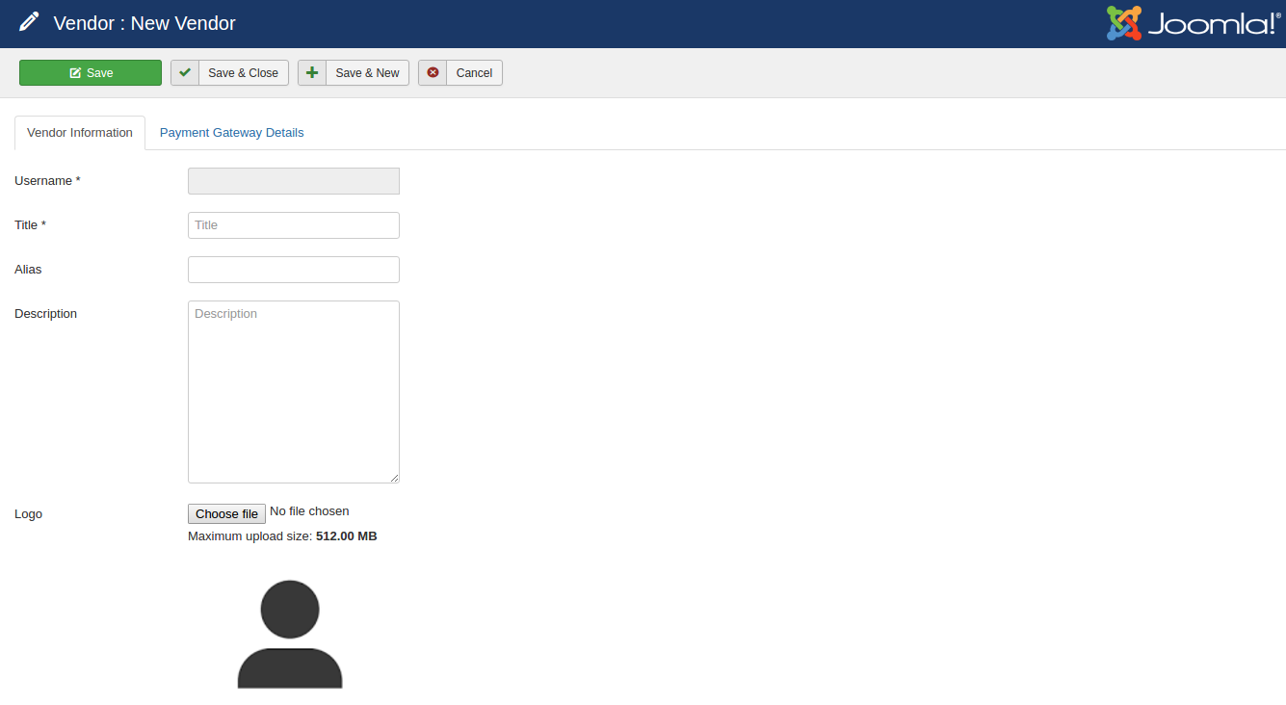Click the Username input field

click(x=293, y=181)
